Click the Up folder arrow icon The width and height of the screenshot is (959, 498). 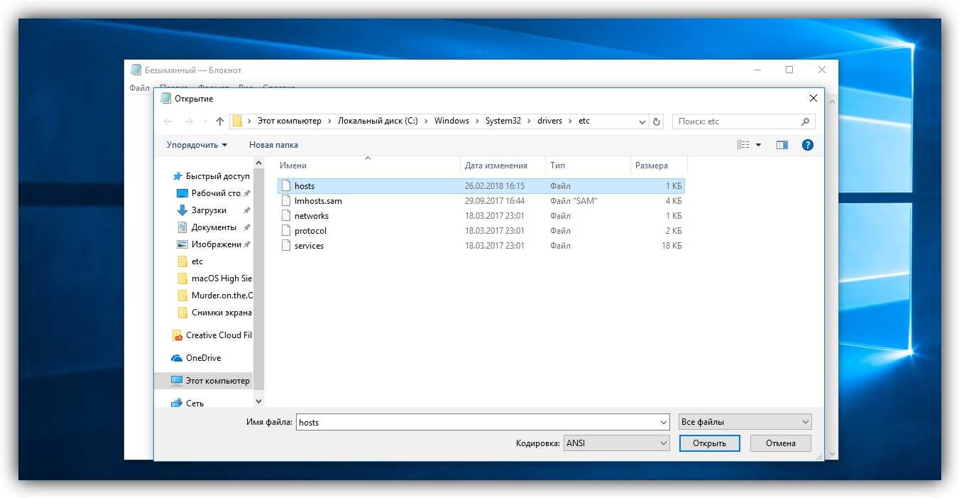(x=220, y=121)
